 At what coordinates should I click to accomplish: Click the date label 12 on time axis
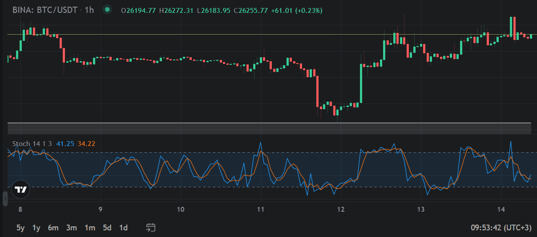point(341,209)
